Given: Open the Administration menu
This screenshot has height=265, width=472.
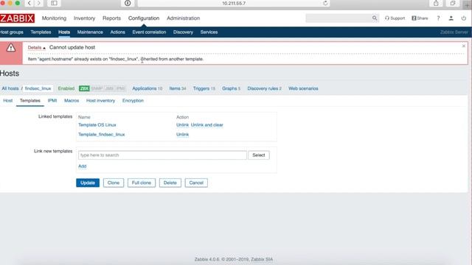Looking at the screenshot, I should (x=184, y=18).
